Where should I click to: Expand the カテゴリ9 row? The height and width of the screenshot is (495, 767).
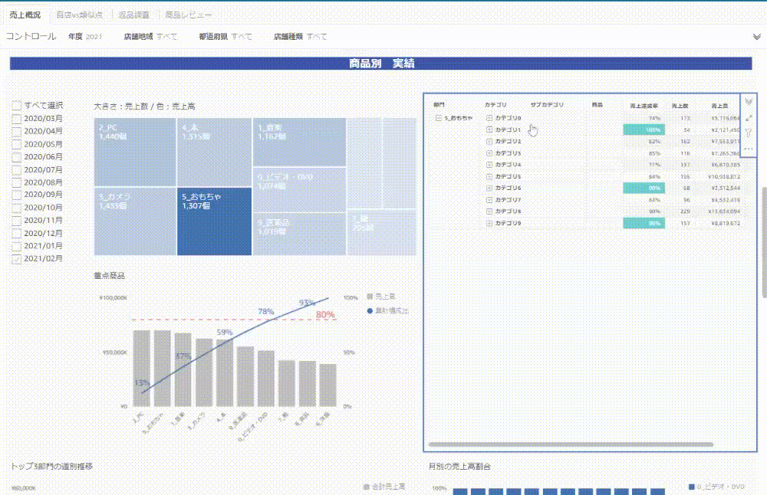(x=489, y=223)
